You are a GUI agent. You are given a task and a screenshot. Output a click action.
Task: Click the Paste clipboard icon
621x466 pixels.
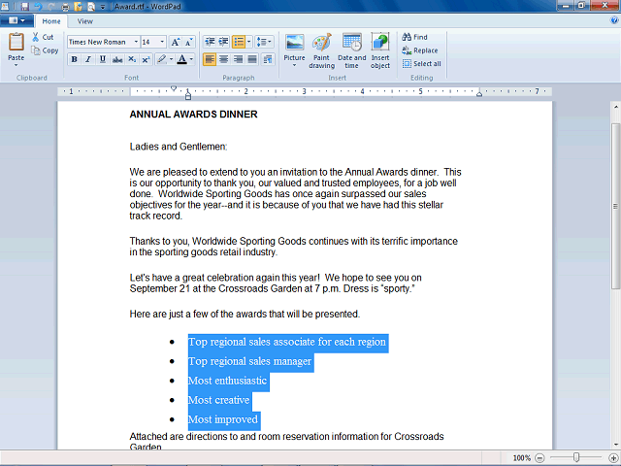coord(16,42)
